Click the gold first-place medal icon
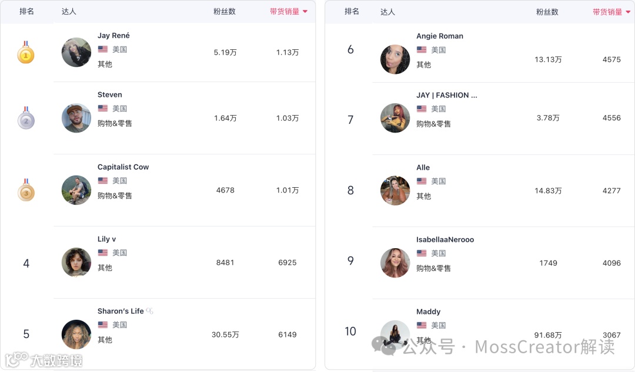This screenshot has width=635, height=372. click(26, 53)
